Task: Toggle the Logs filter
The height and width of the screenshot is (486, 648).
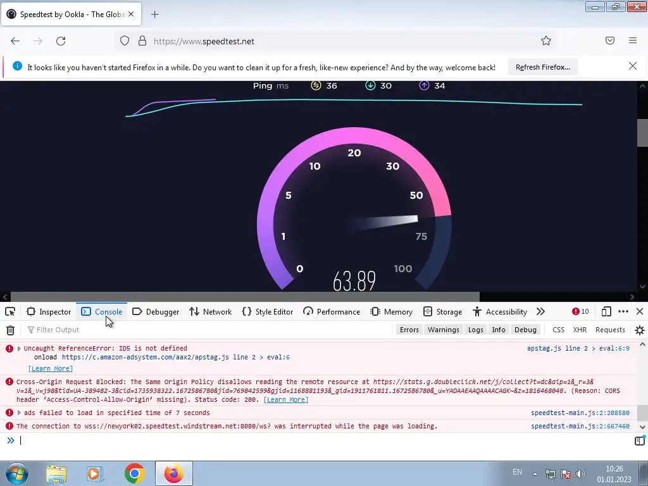Action: pyautogui.click(x=476, y=330)
